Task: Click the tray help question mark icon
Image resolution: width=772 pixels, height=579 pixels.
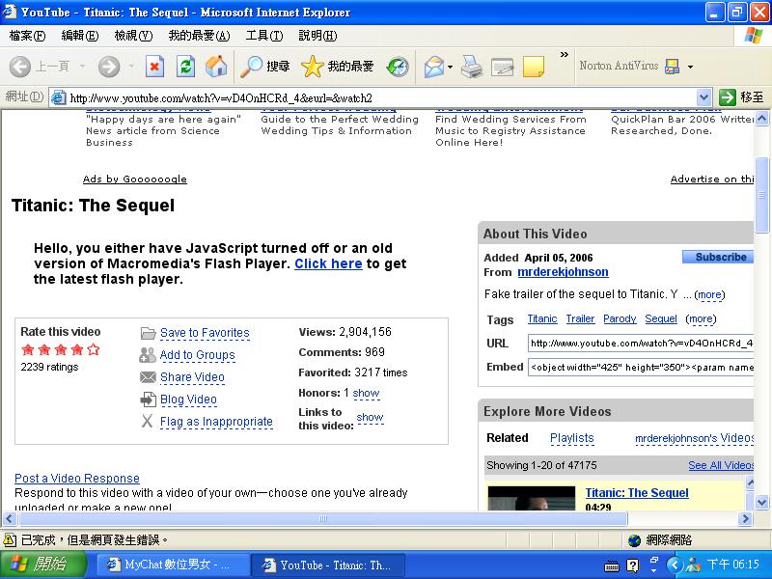Action: (x=633, y=565)
